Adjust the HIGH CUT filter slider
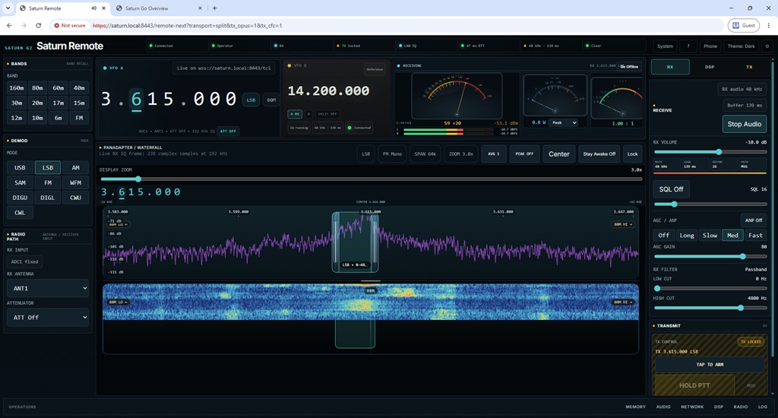This screenshot has height=418, width=778. tap(710, 308)
